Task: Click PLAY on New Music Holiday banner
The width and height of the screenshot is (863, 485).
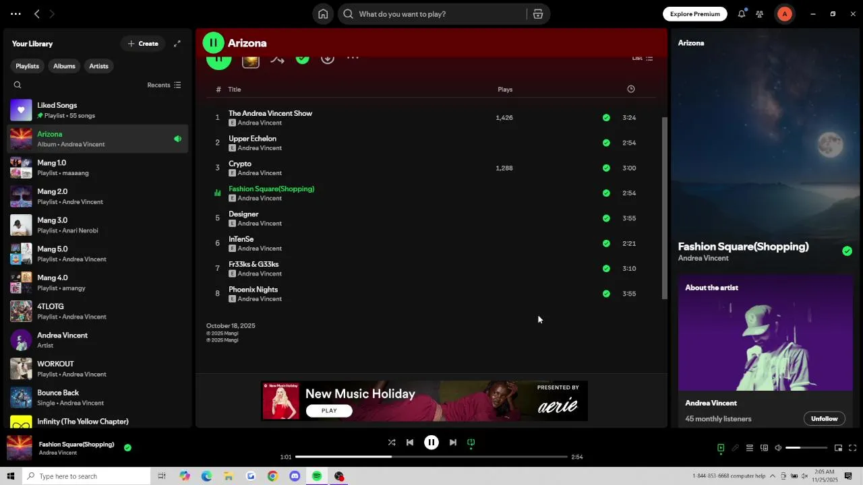Action: click(329, 410)
